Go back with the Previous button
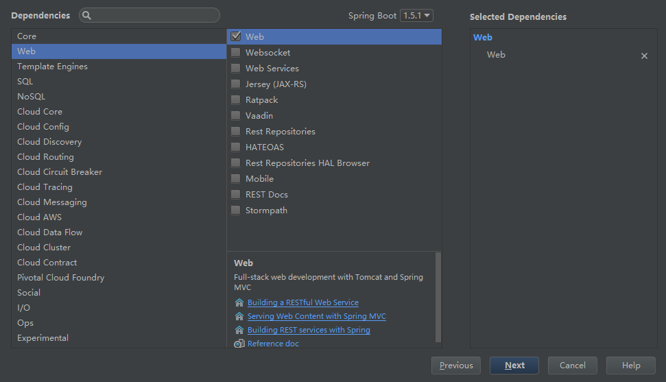This screenshot has height=382, width=666. click(x=455, y=366)
